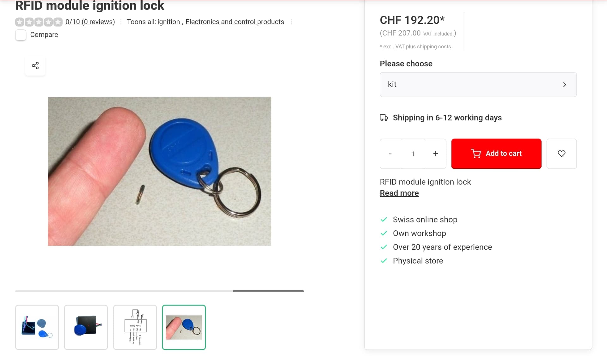Click the chevron arrow in kit selector
Image resolution: width=607 pixels, height=364 pixels.
(565, 85)
